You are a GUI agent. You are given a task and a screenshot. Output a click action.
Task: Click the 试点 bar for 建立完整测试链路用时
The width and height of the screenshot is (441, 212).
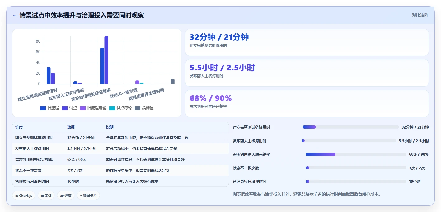point(53,78)
